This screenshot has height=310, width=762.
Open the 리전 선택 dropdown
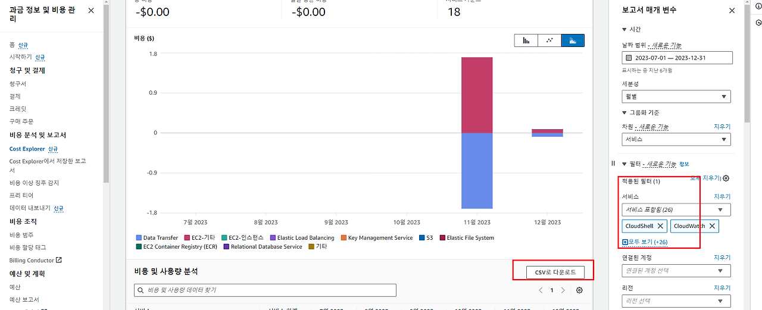tap(676, 301)
